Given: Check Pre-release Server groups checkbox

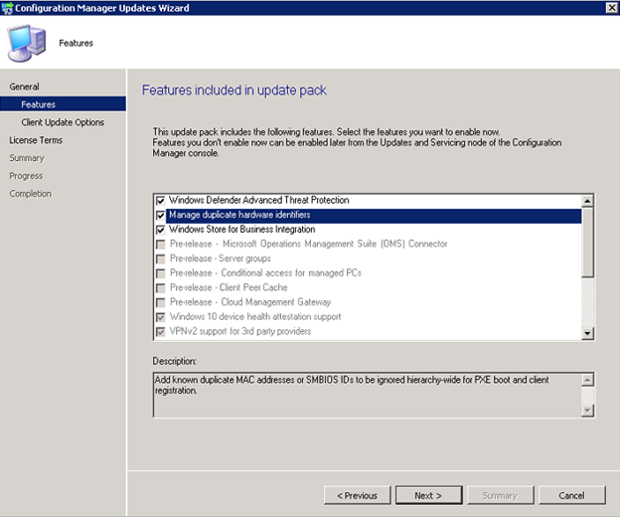Looking at the screenshot, I should [160, 259].
